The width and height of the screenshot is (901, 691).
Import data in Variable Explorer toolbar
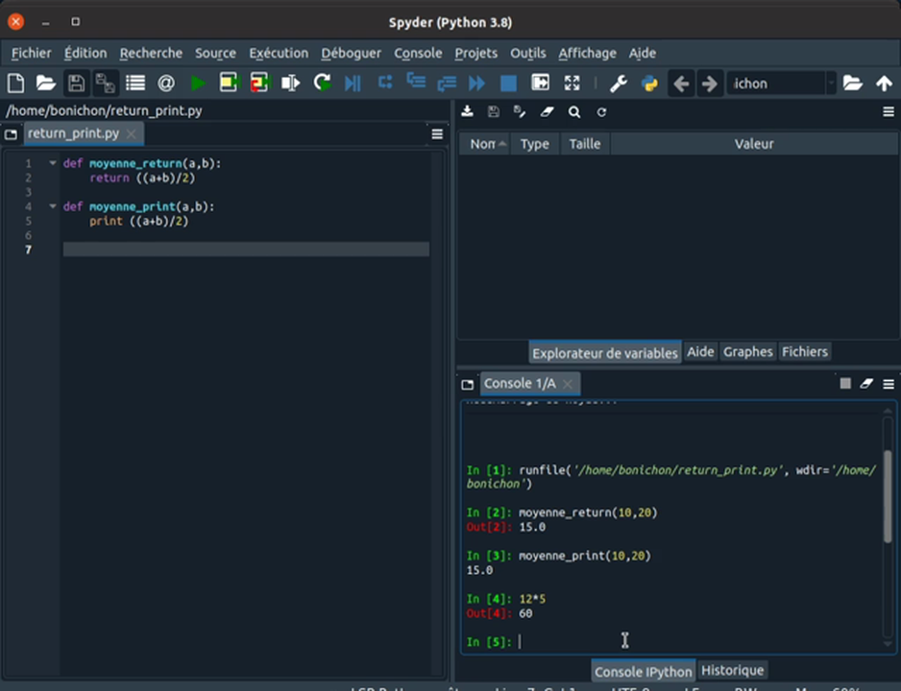coord(467,112)
